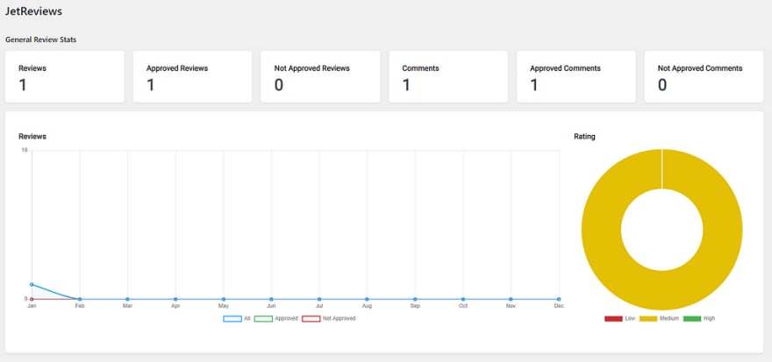Click the May data point on chart

[224, 299]
